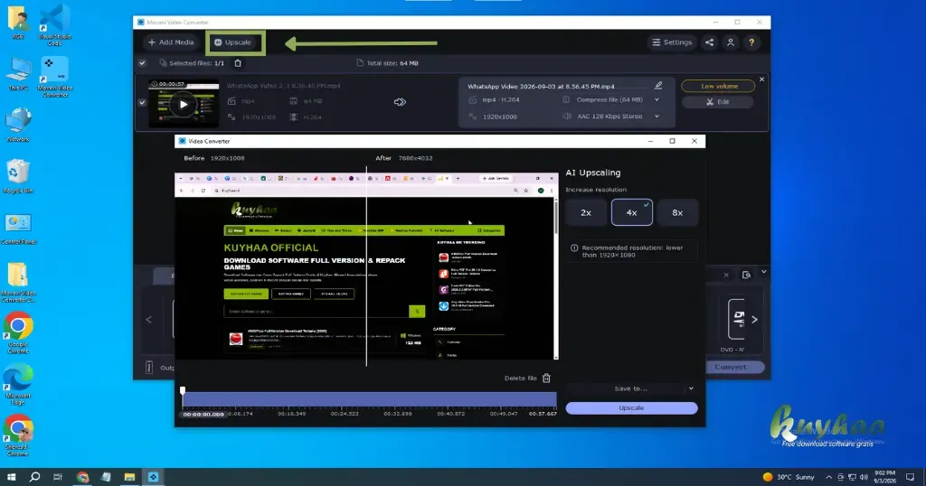The height and width of the screenshot is (486, 926).
Task: Click the X beside format search icon
Action: coord(726,275)
